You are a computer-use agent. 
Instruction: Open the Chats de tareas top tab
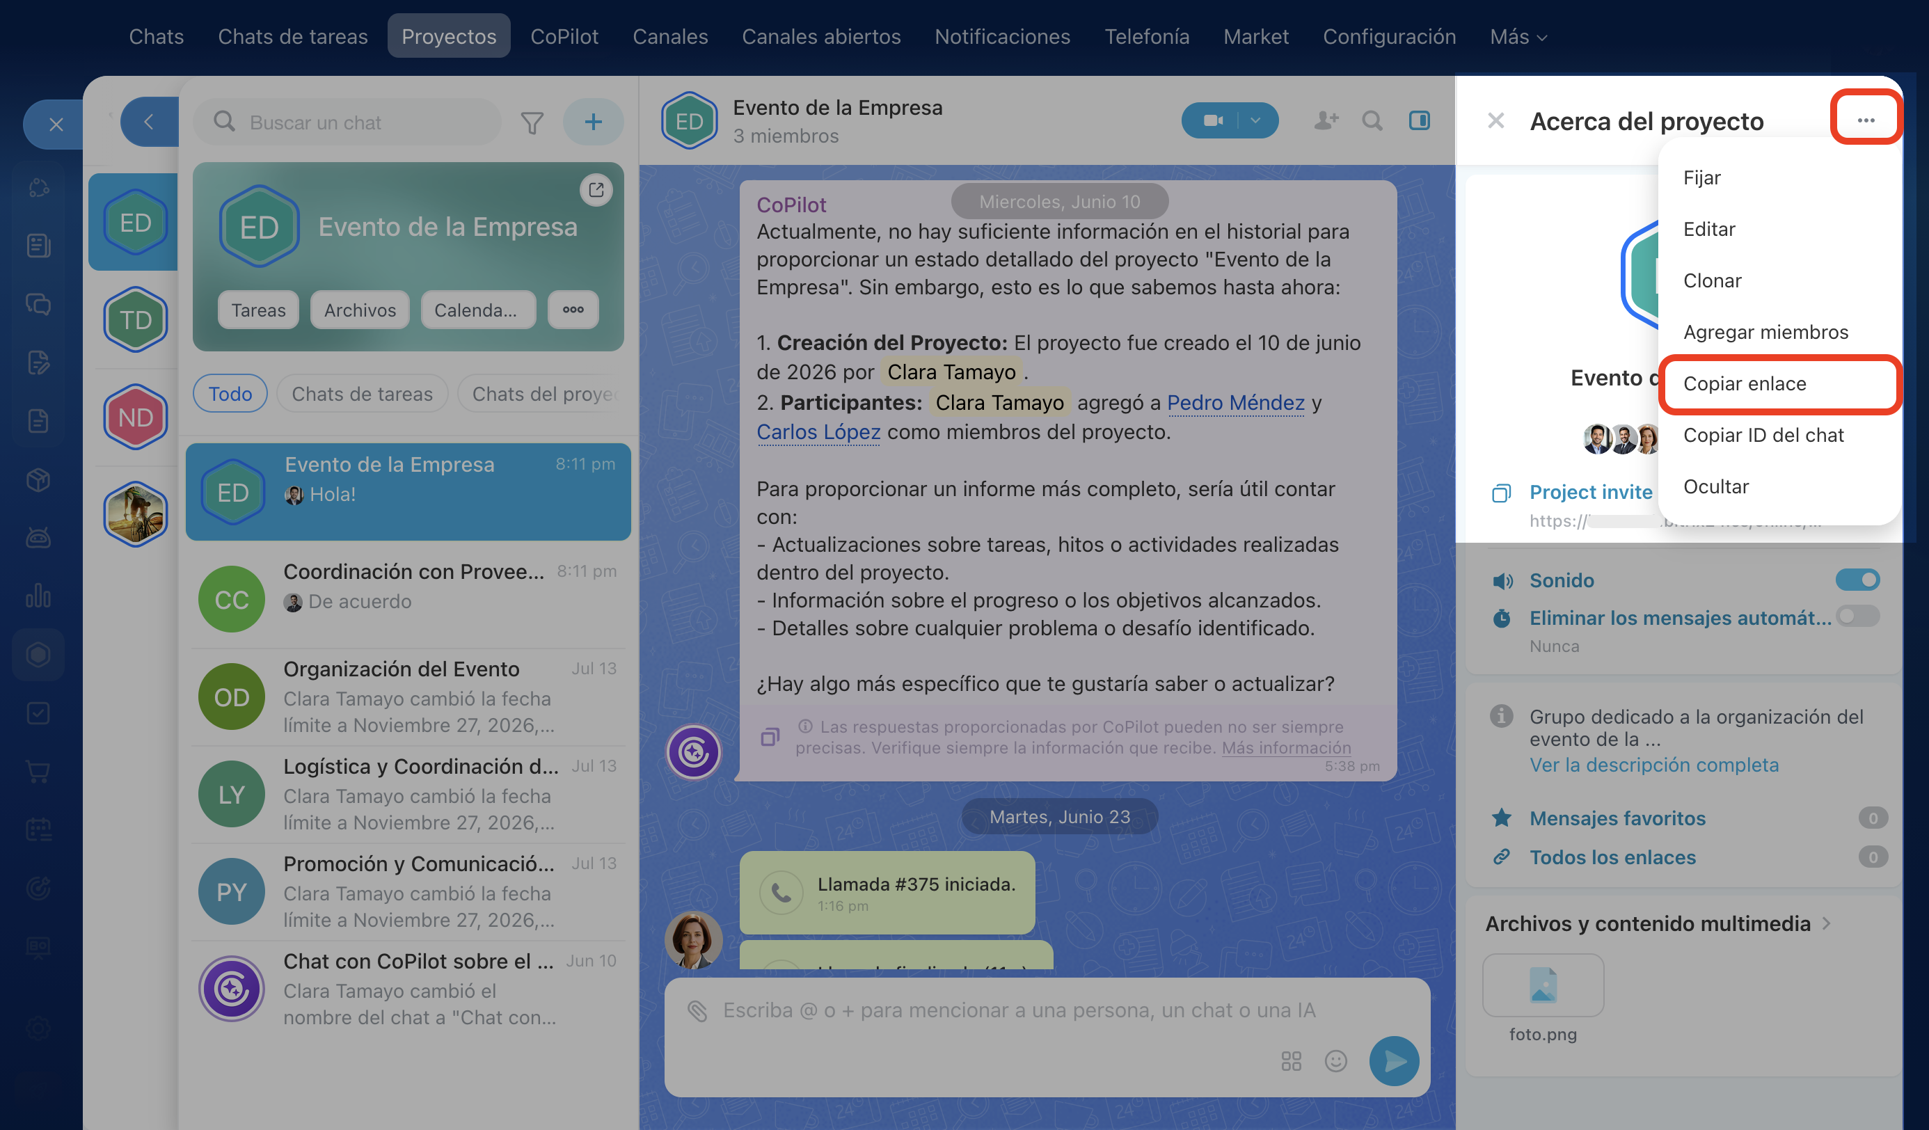pyautogui.click(x=292, y=36)
